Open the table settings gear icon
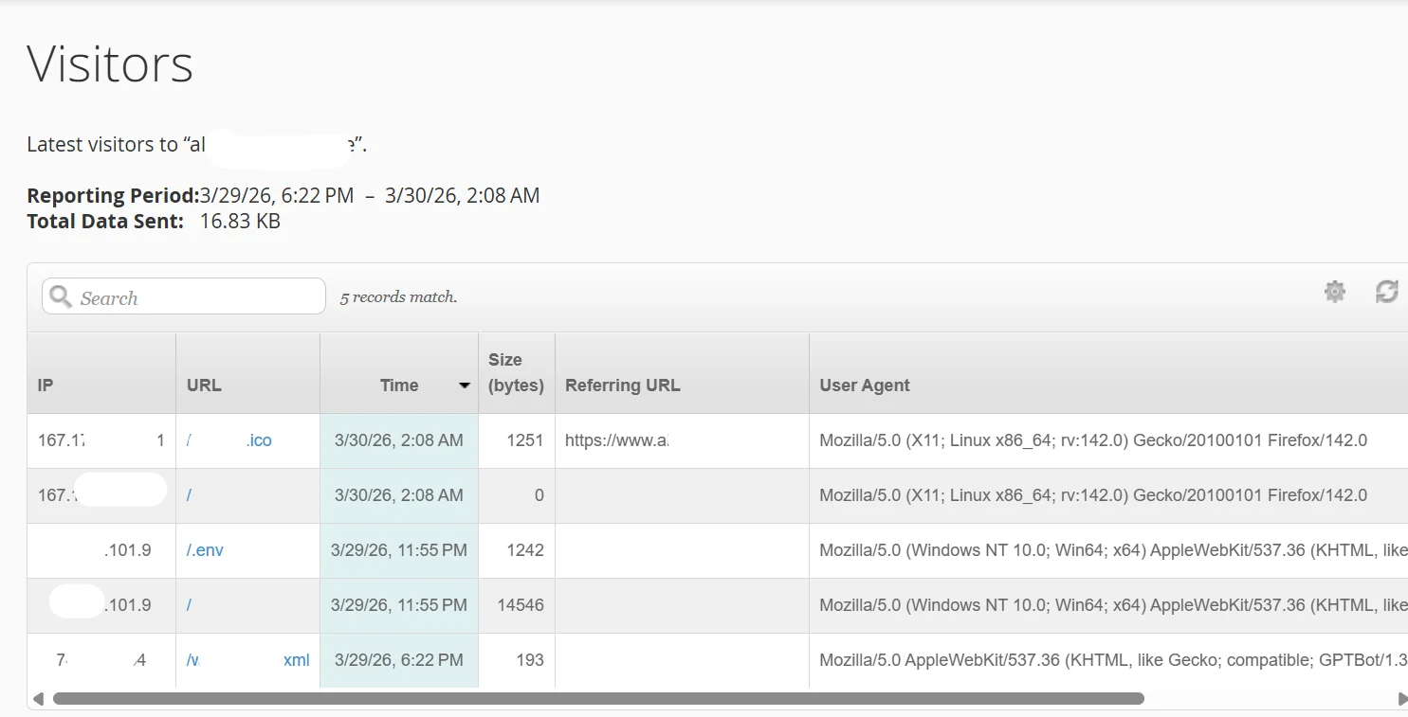This screenshot has width=1408, height=717. pos(1334,292)
